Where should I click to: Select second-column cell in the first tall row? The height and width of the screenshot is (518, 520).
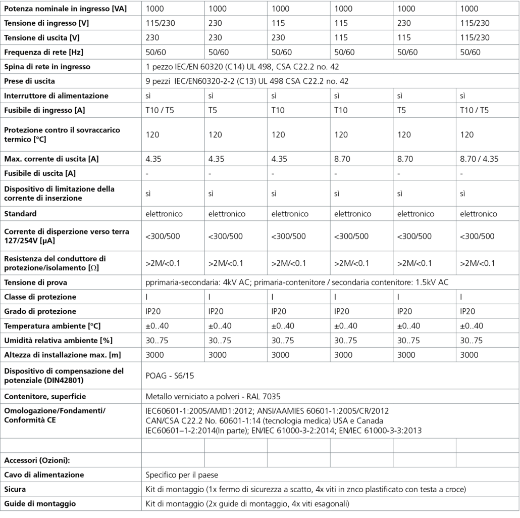point(173,134)
